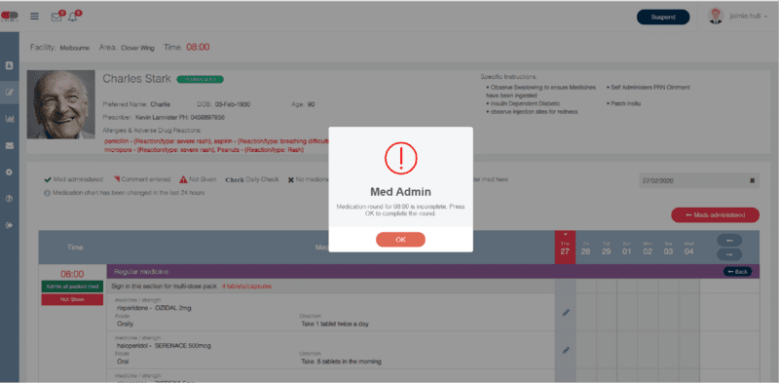Select Tuesday 03 in day header
The width and height of the screenshot is (779, 383).
[668, 249]
